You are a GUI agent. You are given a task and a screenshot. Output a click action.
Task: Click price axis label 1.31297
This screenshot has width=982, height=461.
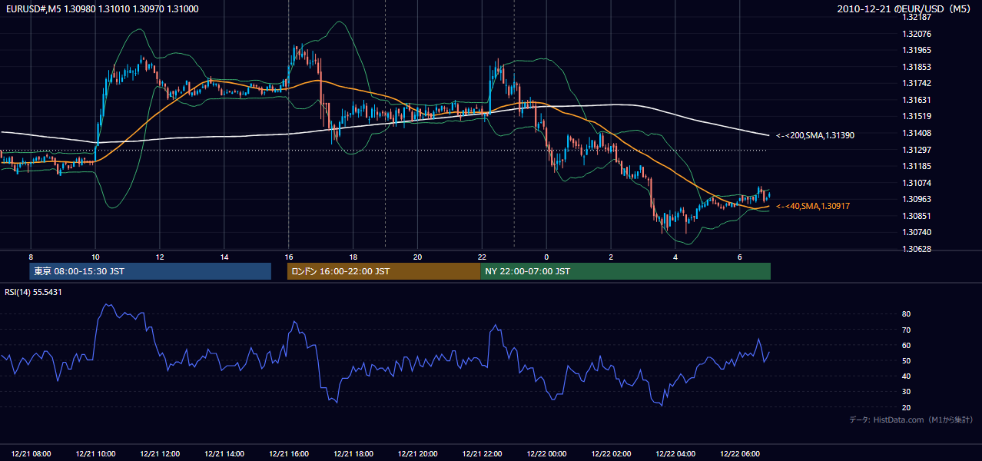coord(917,150)
